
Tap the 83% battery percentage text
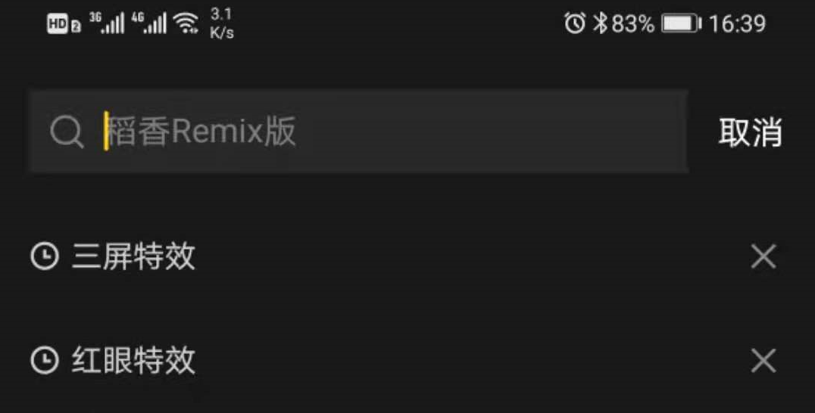tap(632, 24)
